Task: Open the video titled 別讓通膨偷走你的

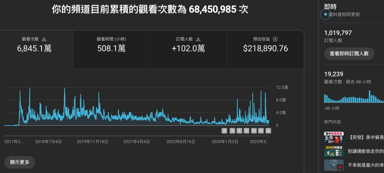Action: pyautogui.click(x=366, y=151)
